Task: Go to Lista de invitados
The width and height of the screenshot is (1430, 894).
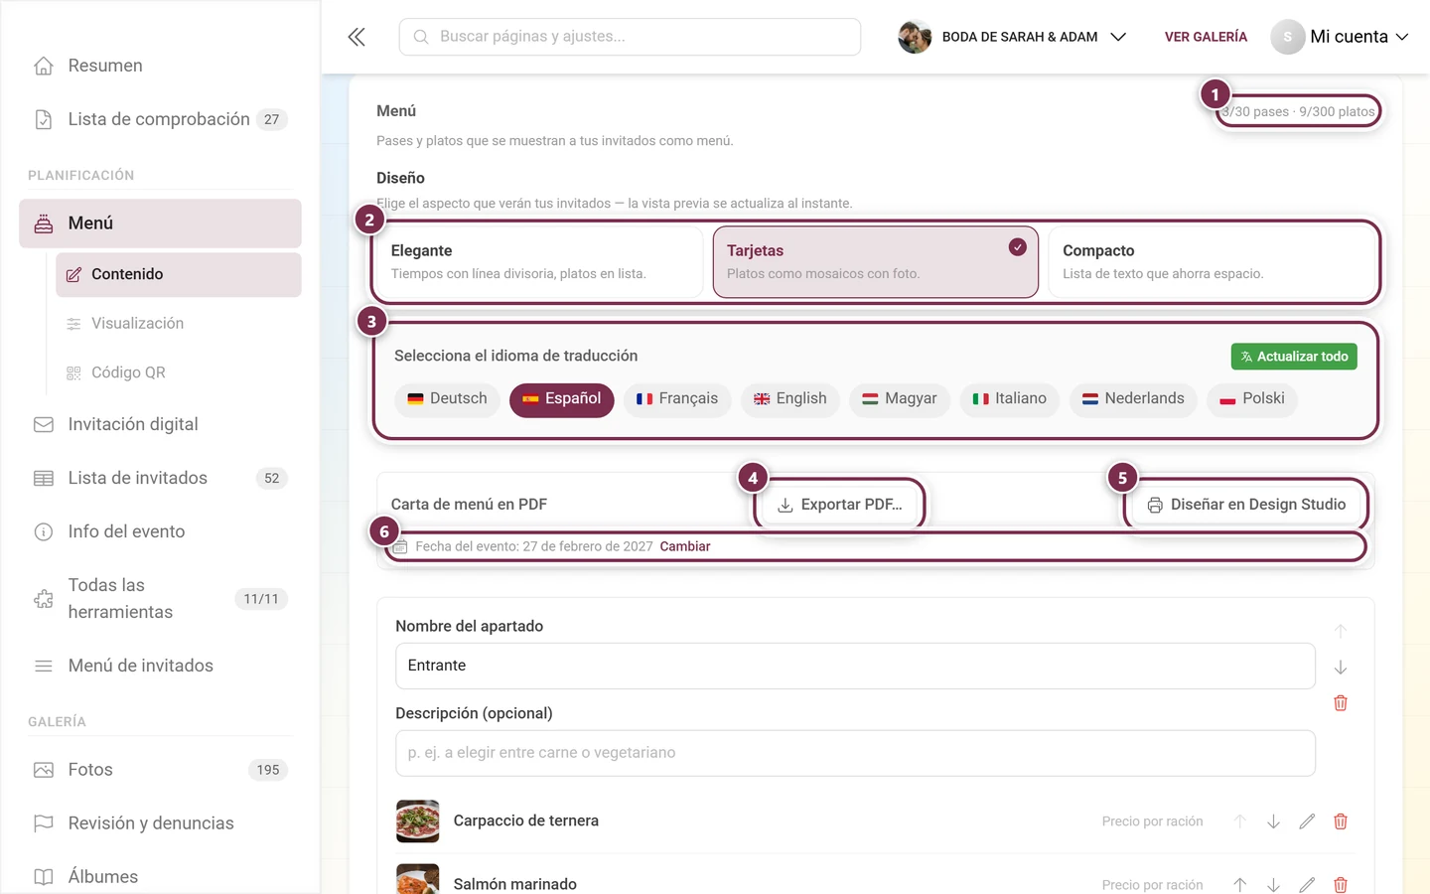Action: [160, 478]
